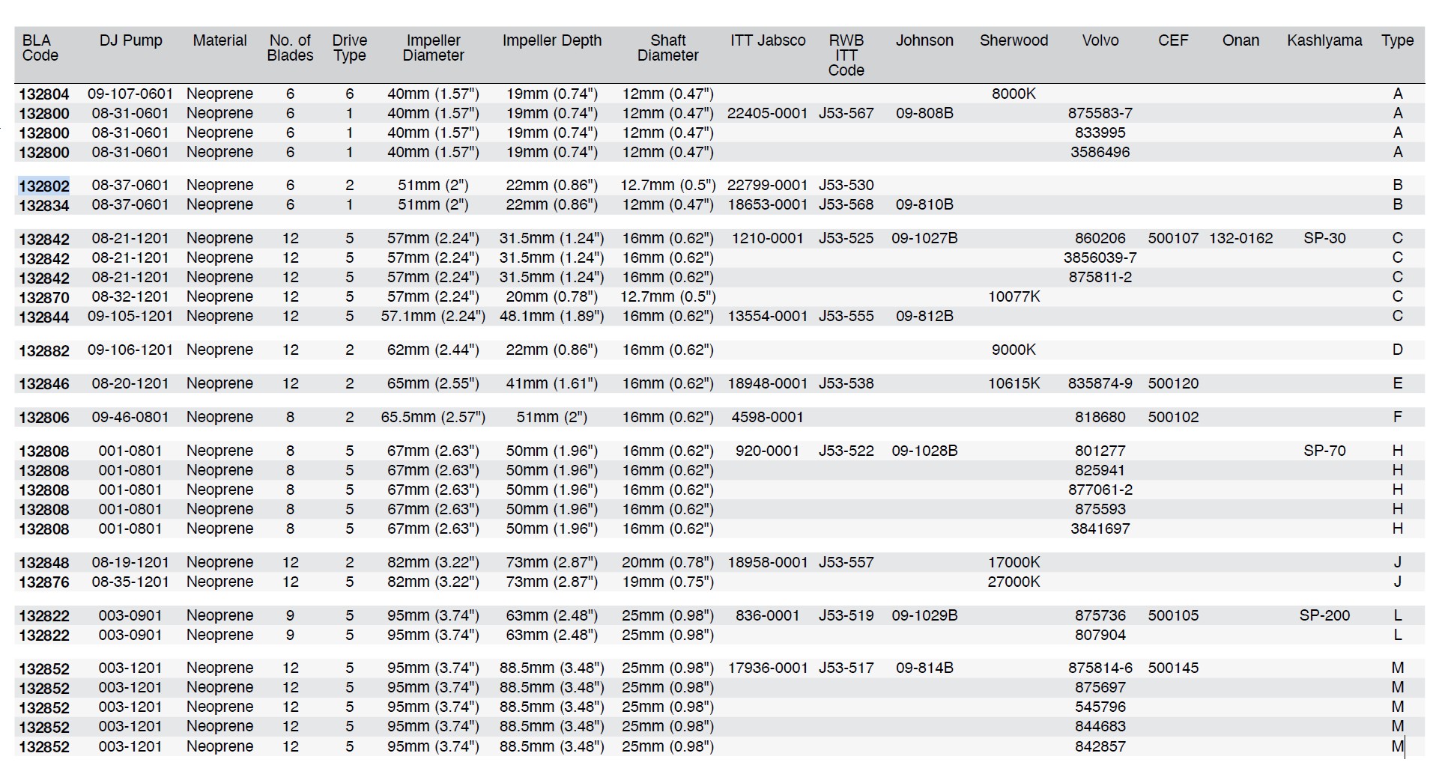The image size is (1442, 780).
Task: Select Kashiyama cell SP-30
Action: click(1324, 239)
